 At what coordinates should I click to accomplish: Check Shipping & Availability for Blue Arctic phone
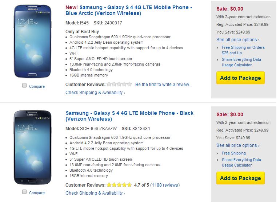click(95, 93)
